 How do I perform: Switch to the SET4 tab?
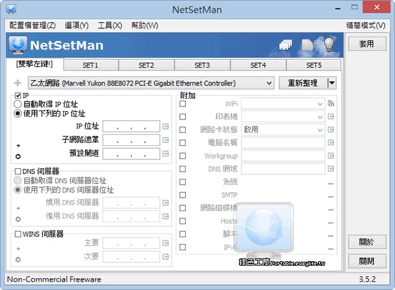[258, 65]
